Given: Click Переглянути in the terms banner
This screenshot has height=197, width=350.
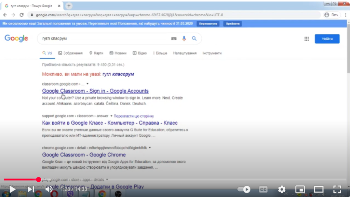Looking at the screenshot, I should 208,24.
